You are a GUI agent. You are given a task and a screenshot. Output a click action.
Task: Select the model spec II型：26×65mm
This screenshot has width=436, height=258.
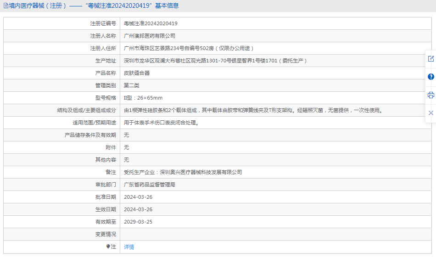pos(143,98)
